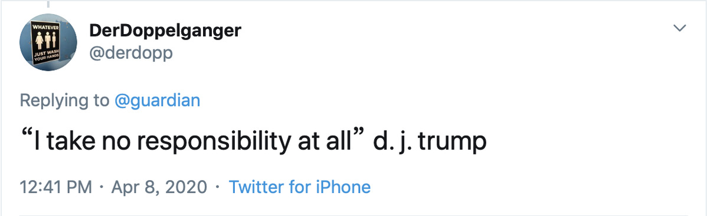This screenshot has width=707, height=216.
Task: Click the dot separator before Twitter for iPhone
Action: click(218, 187)
